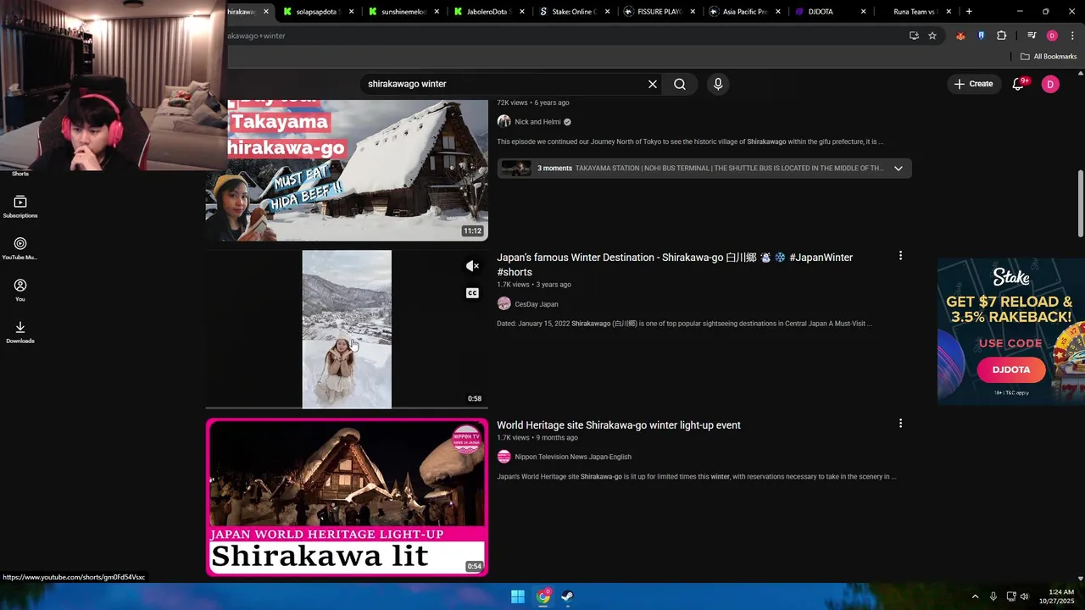The height and width of the screenshot is (610, 1085).
Task: Play the Shirakawa lit thumbnail video
Action: 347,497
